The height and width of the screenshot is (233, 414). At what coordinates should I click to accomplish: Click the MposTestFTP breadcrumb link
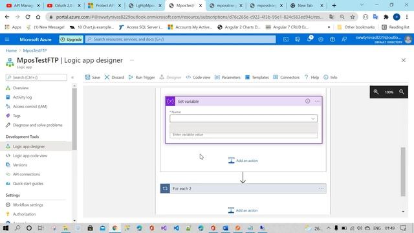[34, 50]
